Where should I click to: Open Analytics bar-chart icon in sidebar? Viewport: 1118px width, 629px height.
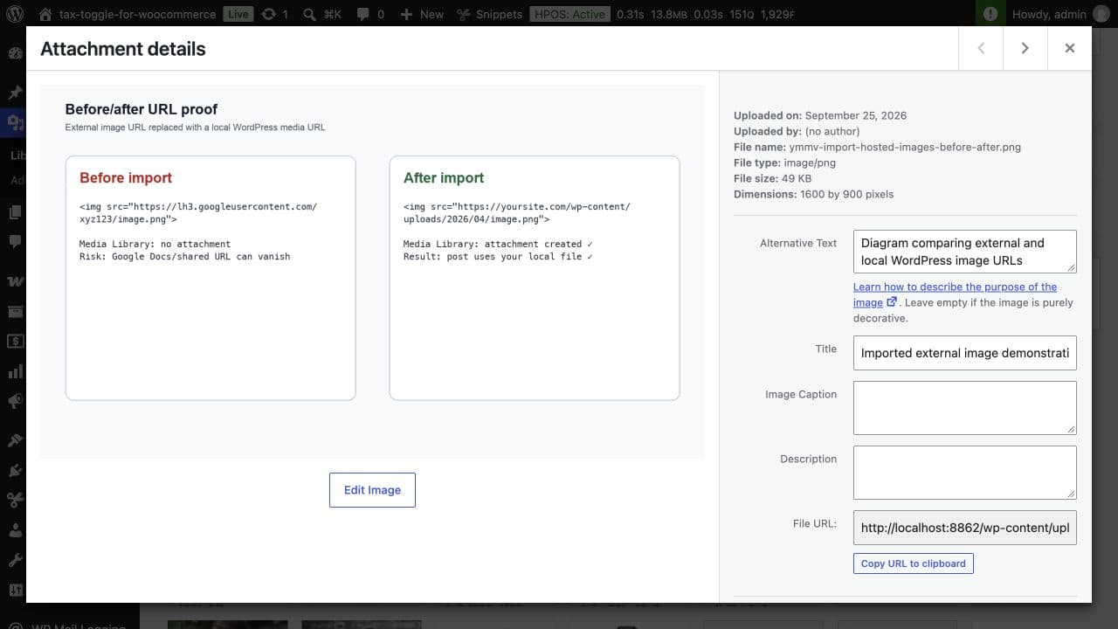click(14, 370)
